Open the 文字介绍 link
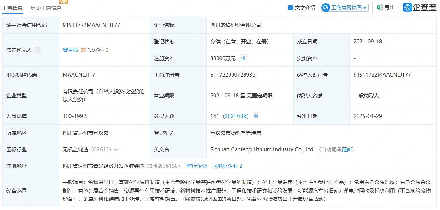 pos(305,8)
